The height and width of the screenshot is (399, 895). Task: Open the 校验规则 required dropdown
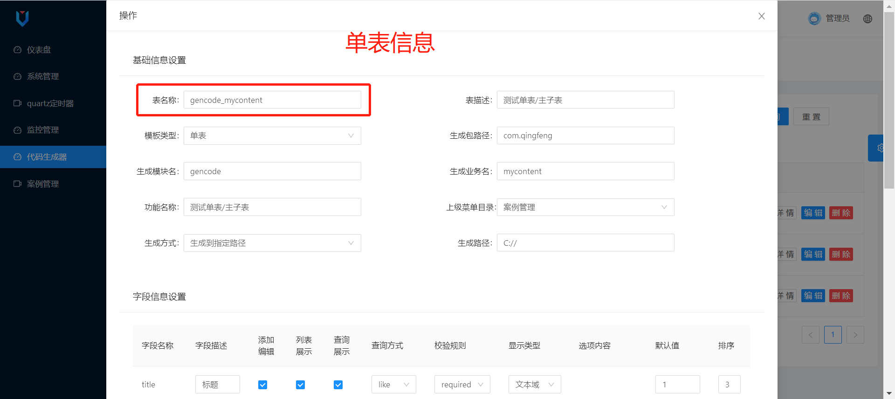pos(462,385)
